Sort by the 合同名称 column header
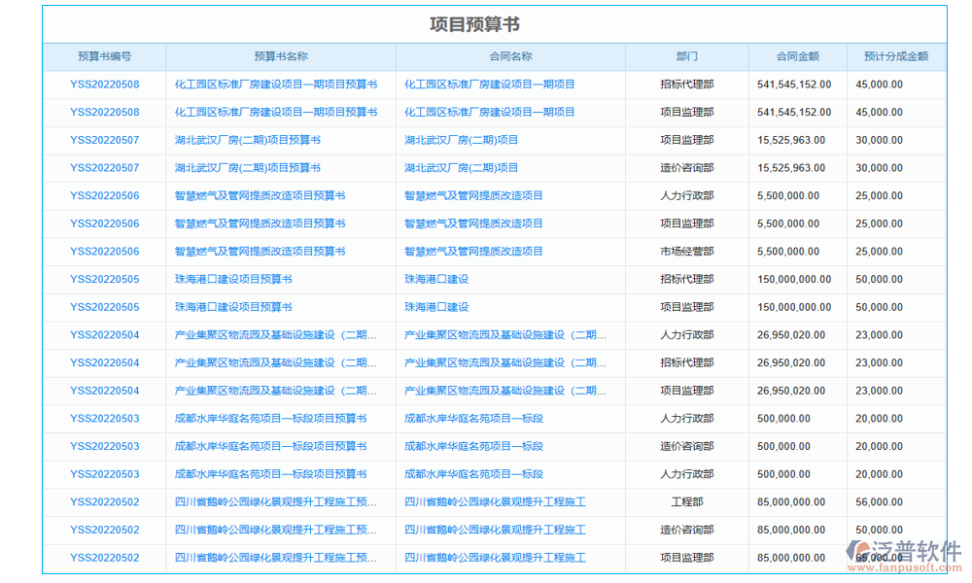 [x=510, y=56]
